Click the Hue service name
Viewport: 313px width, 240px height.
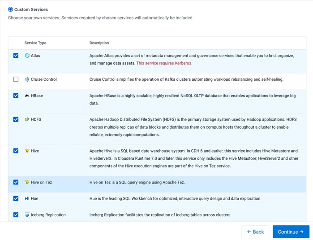[x=34, y=198]
